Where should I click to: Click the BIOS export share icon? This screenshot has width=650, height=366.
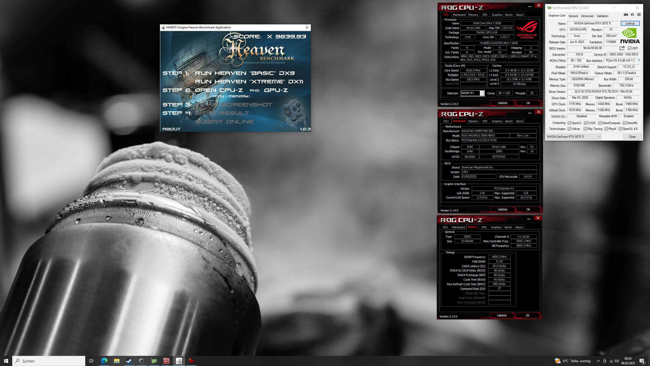click(622, 48)
